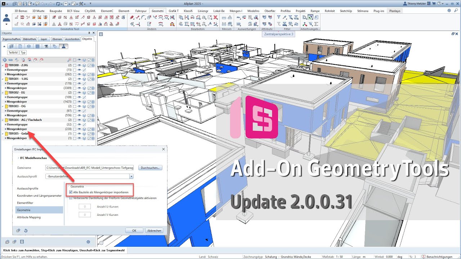The width and height of the screenshot is (461, 259).
Task: Select the grid sort icon in Objekte panel
Action: click(37, 46)
